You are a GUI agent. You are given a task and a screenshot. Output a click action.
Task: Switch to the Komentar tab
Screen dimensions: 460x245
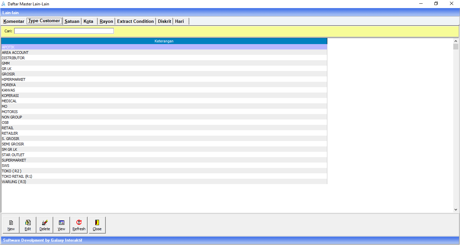[14, 21]
